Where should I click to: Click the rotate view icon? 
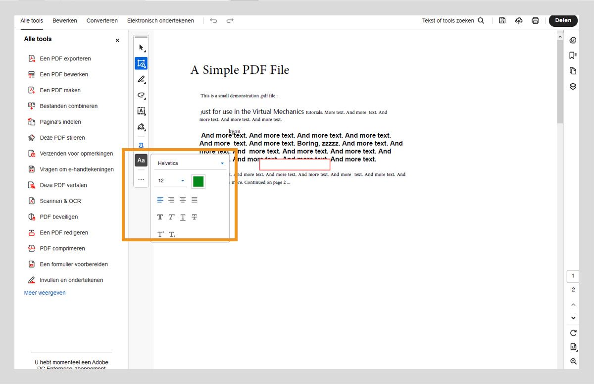click(573, 333)
